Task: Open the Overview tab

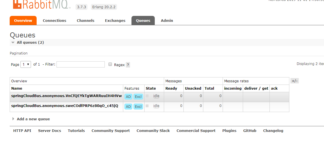Action: (x=23, y=21)
